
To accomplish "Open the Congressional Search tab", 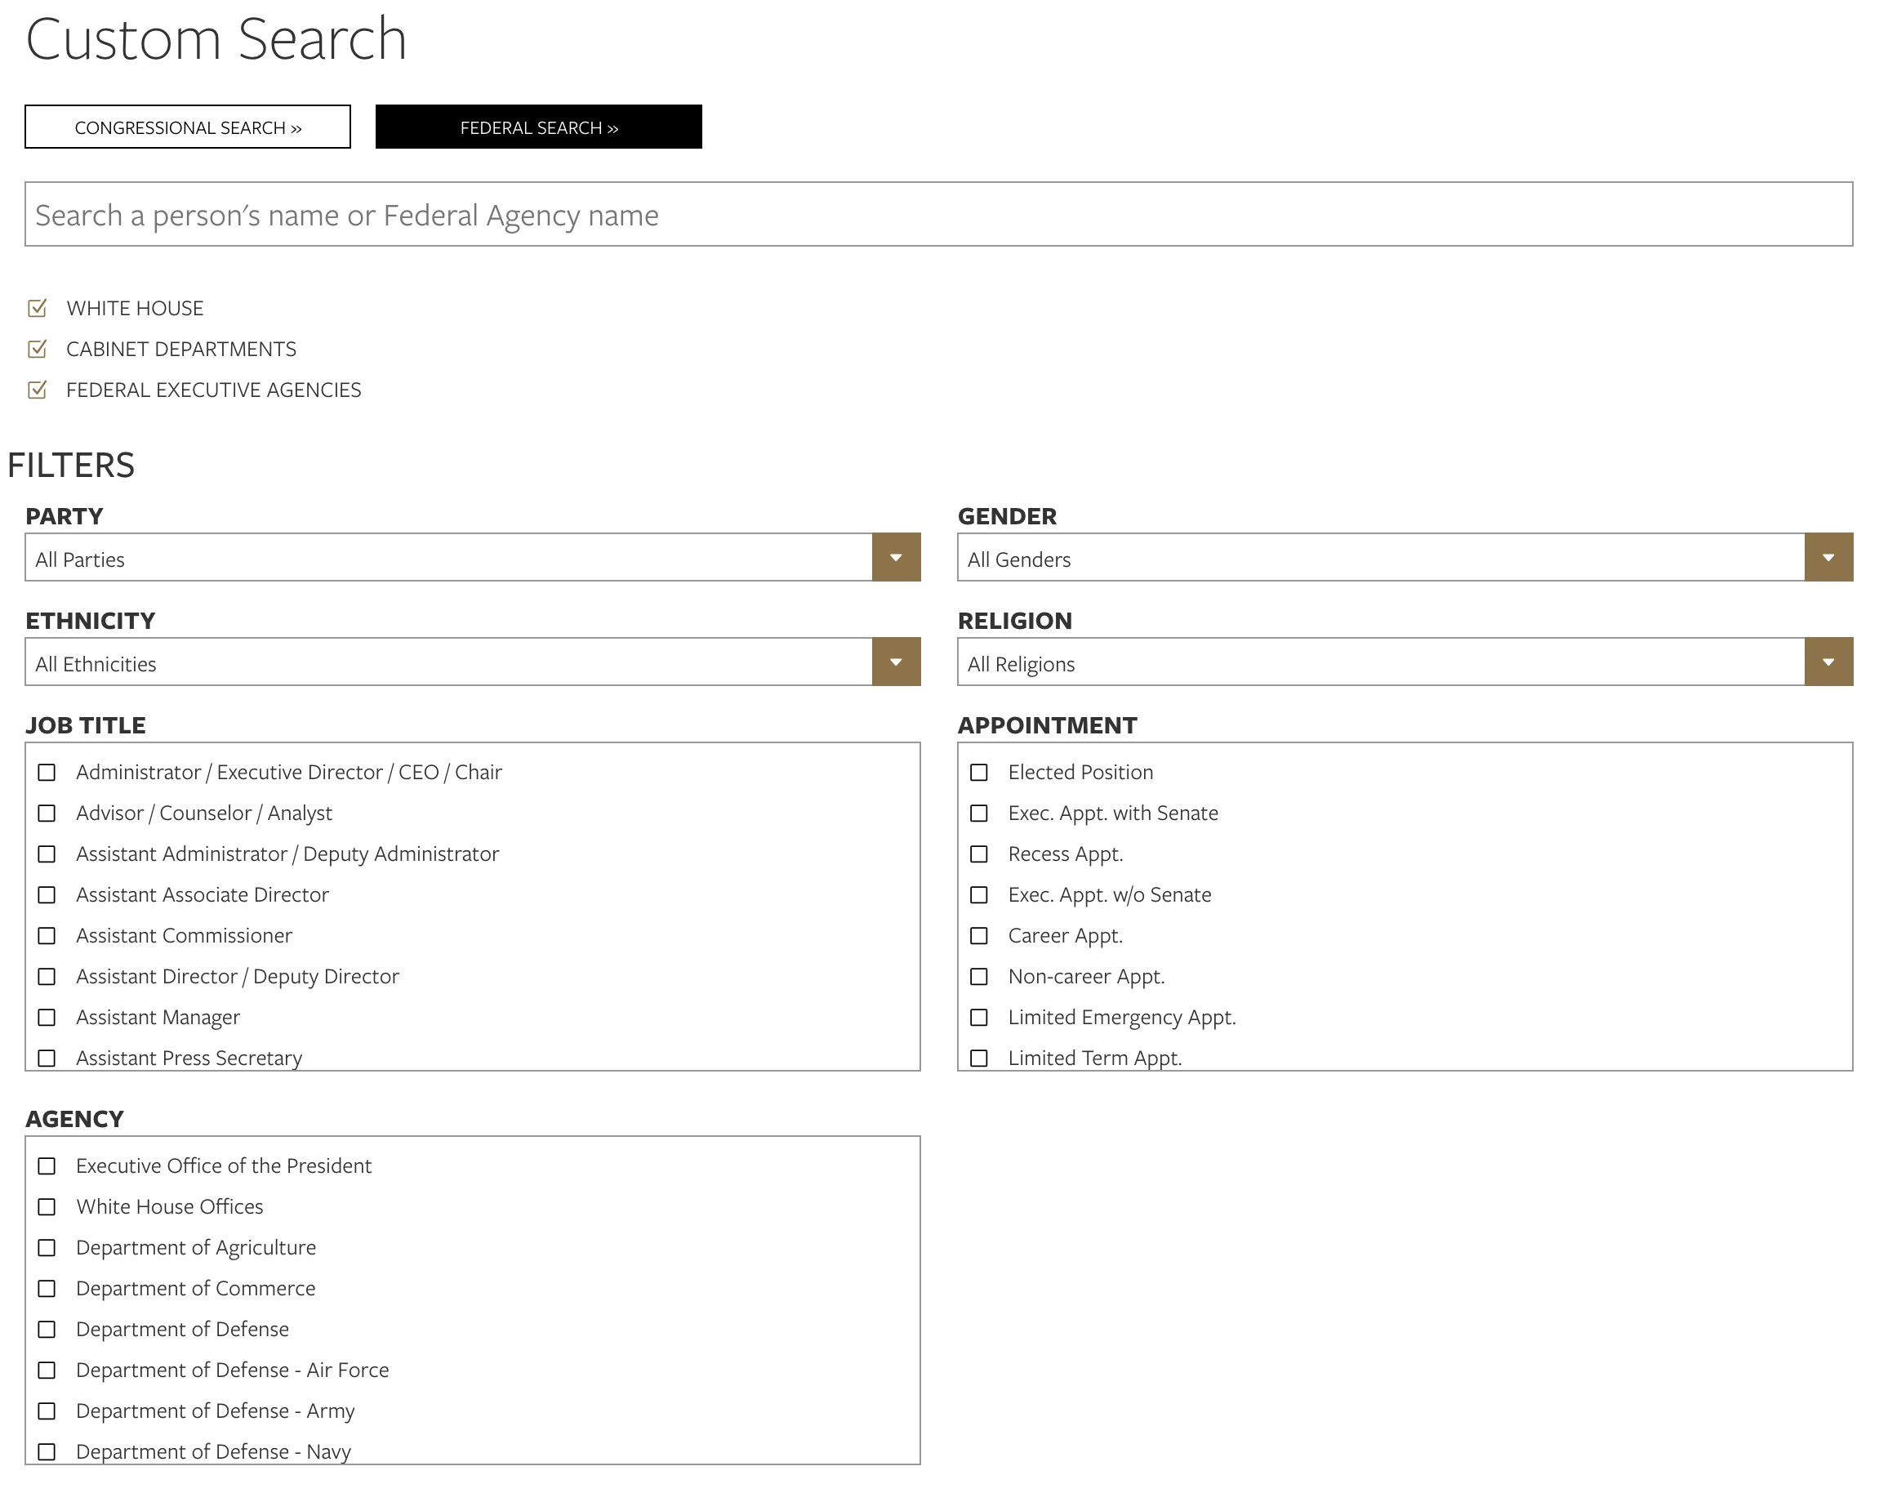I will 188,127.
